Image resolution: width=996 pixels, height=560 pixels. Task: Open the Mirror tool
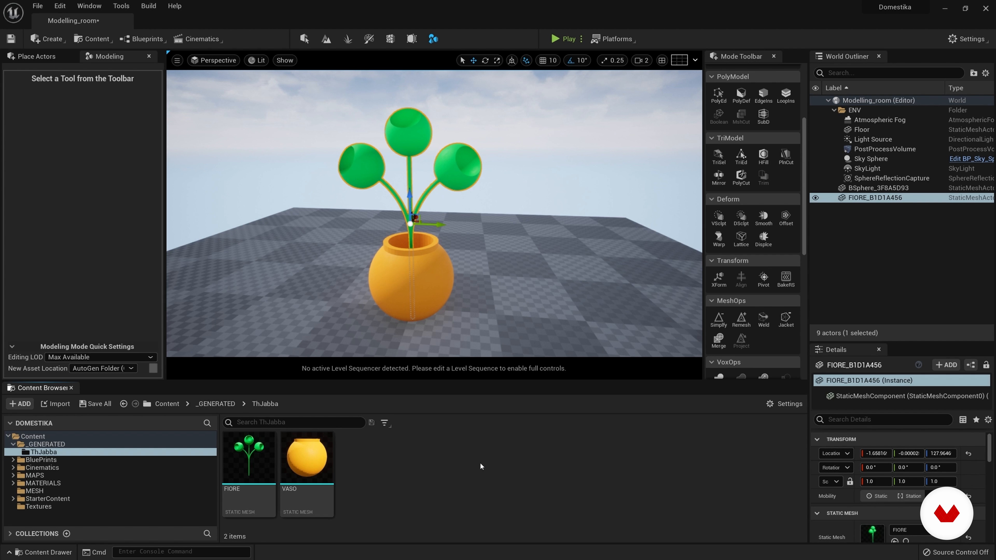pyautogui.click(x=718, y=178)
